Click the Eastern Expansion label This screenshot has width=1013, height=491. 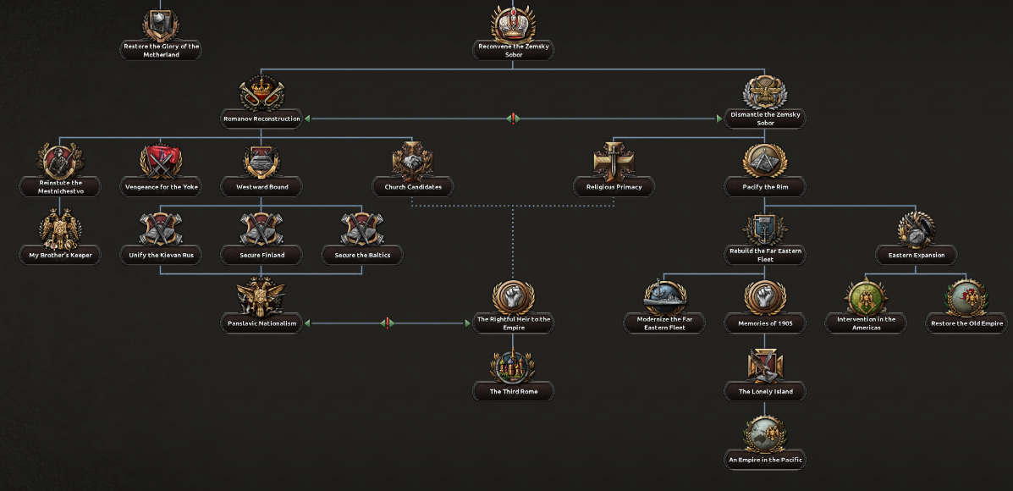point(916,255)
